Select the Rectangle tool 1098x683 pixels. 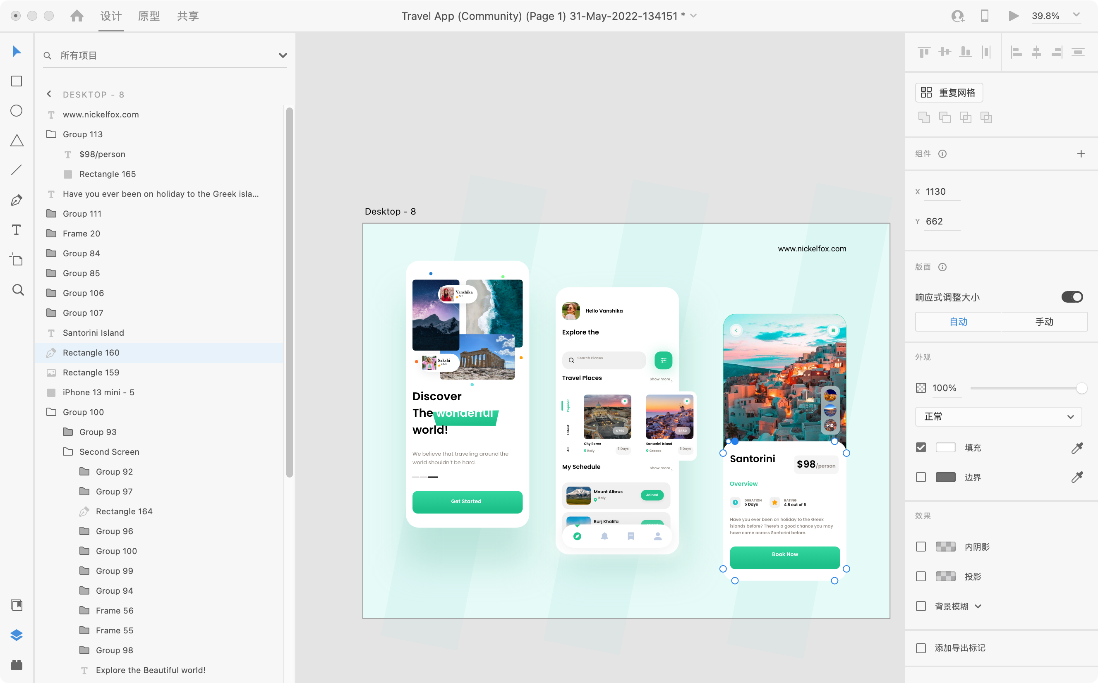click(16, 81)
